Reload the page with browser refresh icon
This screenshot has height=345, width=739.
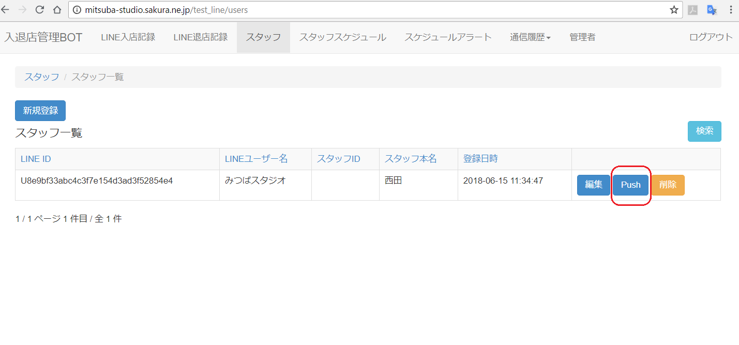[39, 10]
